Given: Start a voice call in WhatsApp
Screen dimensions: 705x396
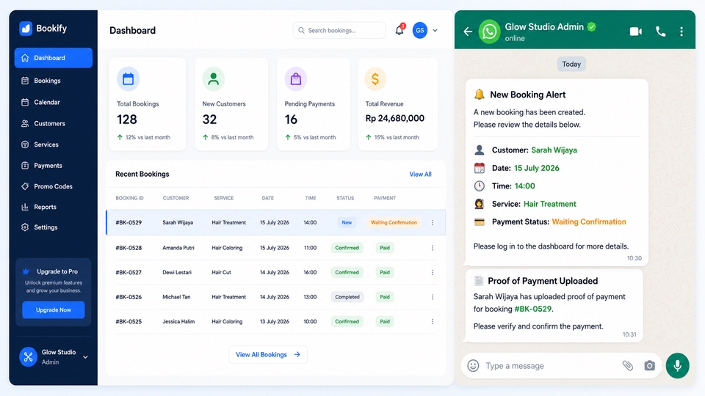Looking at the screenshot, I should point(660,32).
